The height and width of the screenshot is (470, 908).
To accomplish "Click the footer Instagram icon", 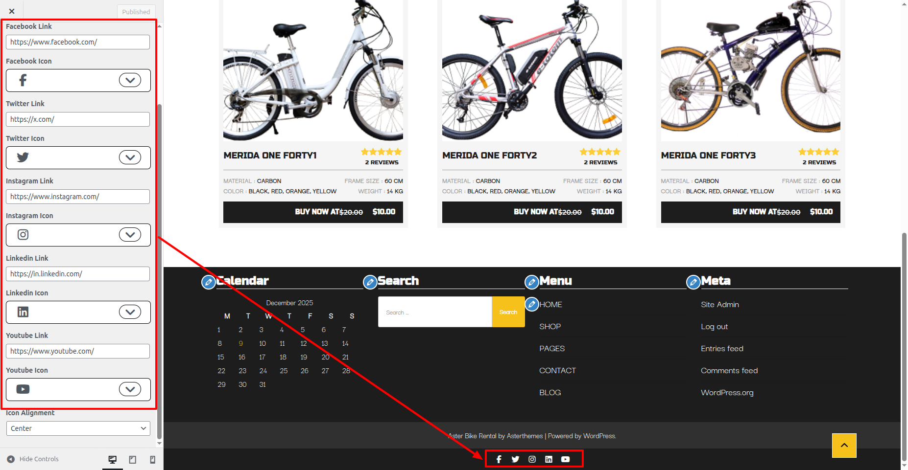I will pos(532,459).
